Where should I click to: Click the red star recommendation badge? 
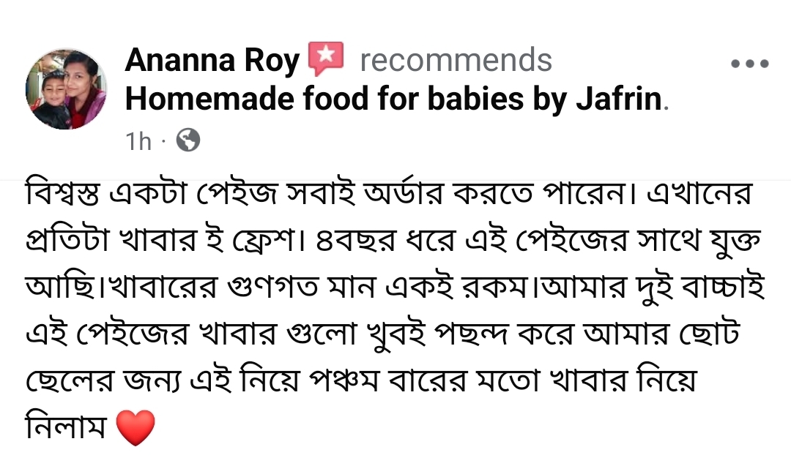coord(326,59)
